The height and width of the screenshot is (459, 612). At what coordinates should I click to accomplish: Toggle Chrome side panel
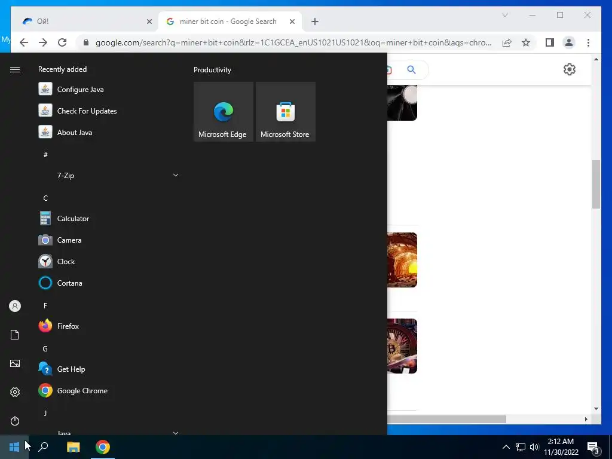click(550, 42)
